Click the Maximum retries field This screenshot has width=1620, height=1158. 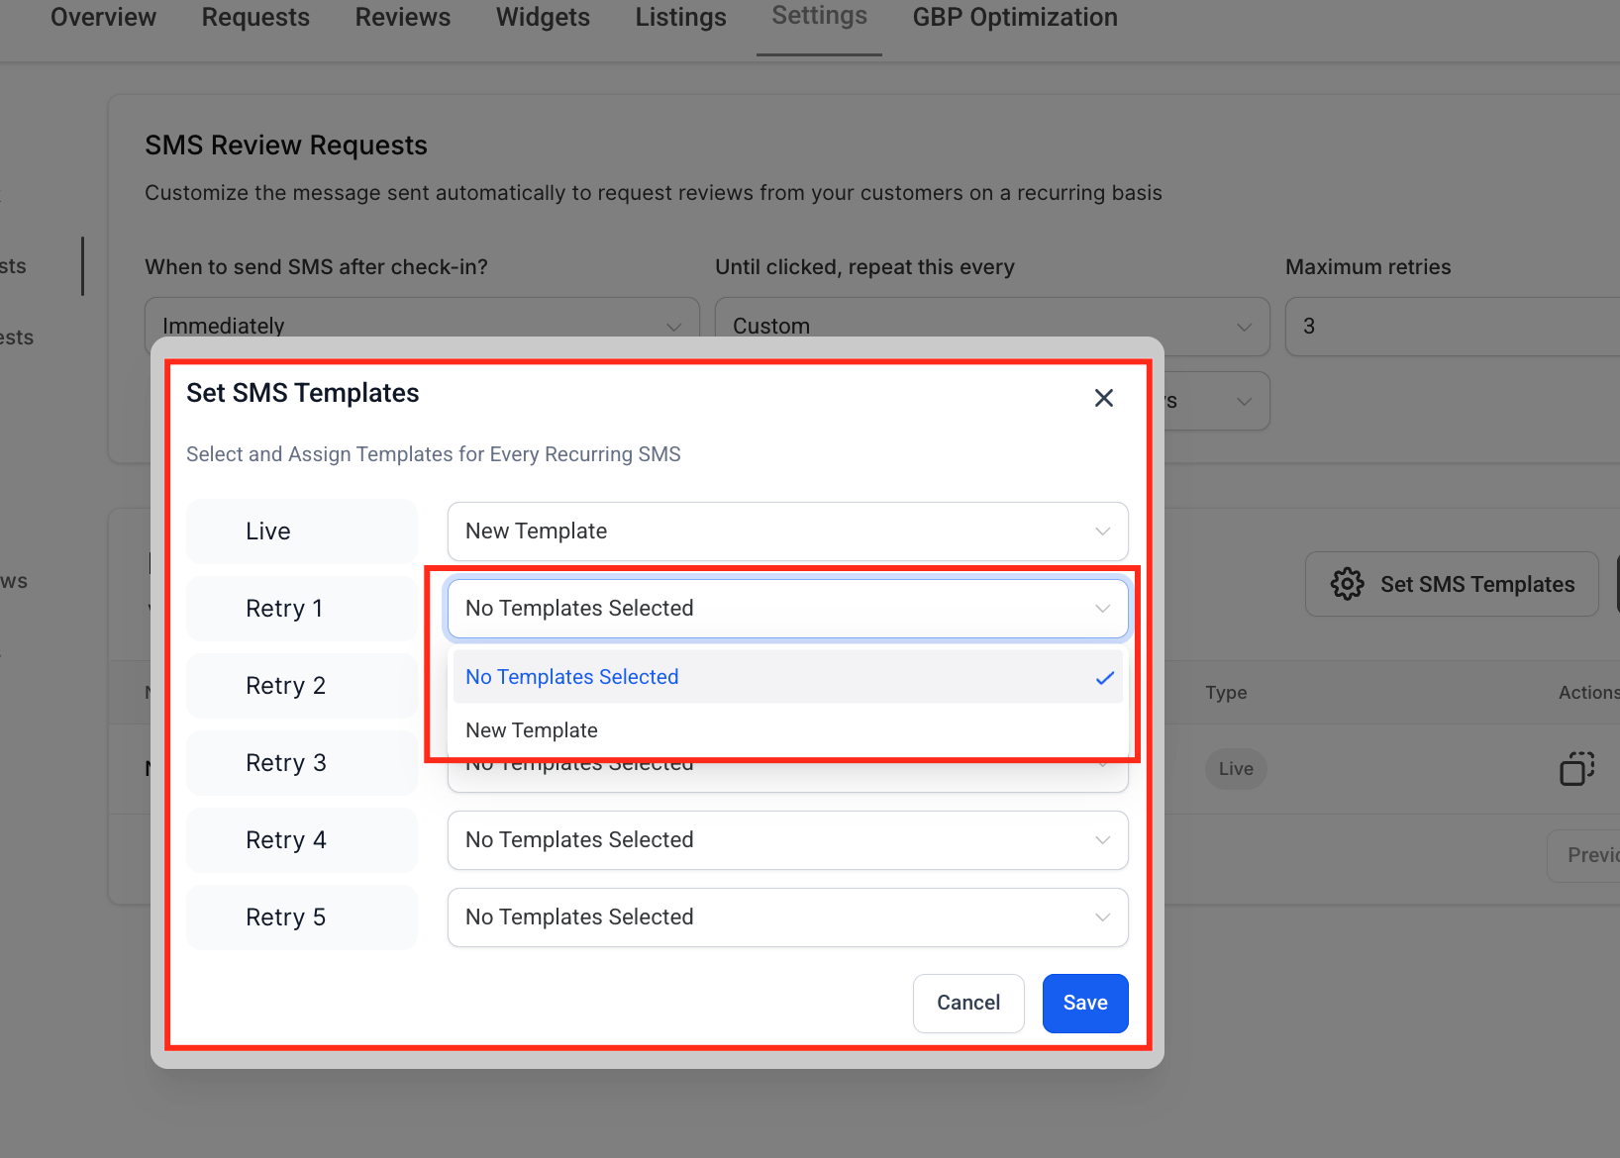pos(1453,326)
